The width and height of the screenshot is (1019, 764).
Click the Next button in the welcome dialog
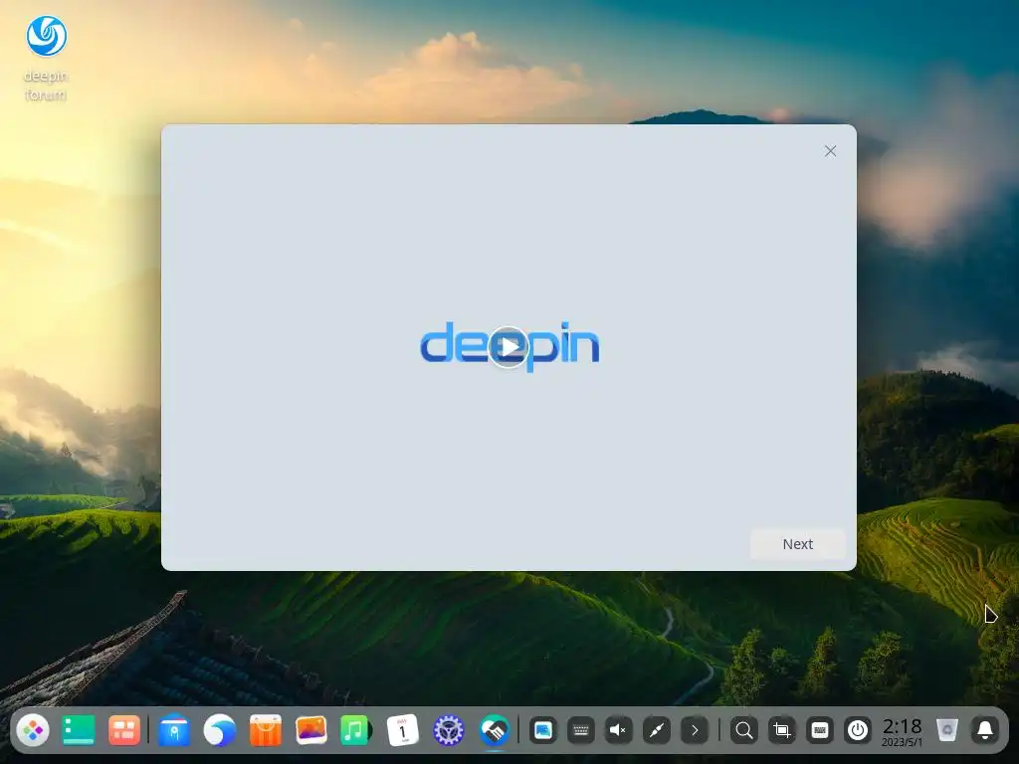tap(797, 544)
